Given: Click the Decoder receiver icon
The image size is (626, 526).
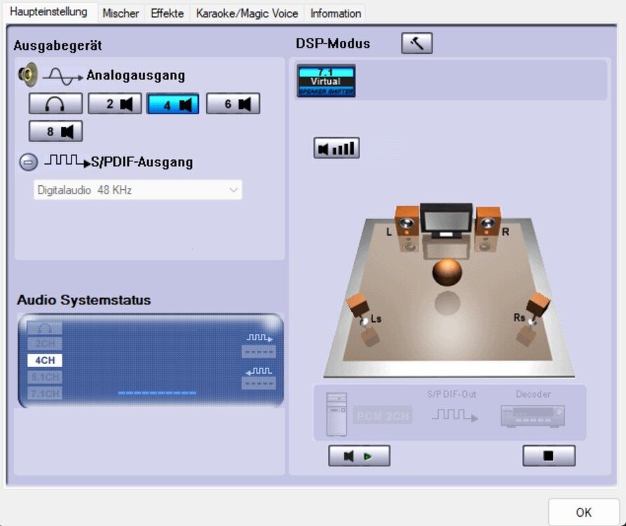Looking at the screenshot, I should click(x=533, y=416).
